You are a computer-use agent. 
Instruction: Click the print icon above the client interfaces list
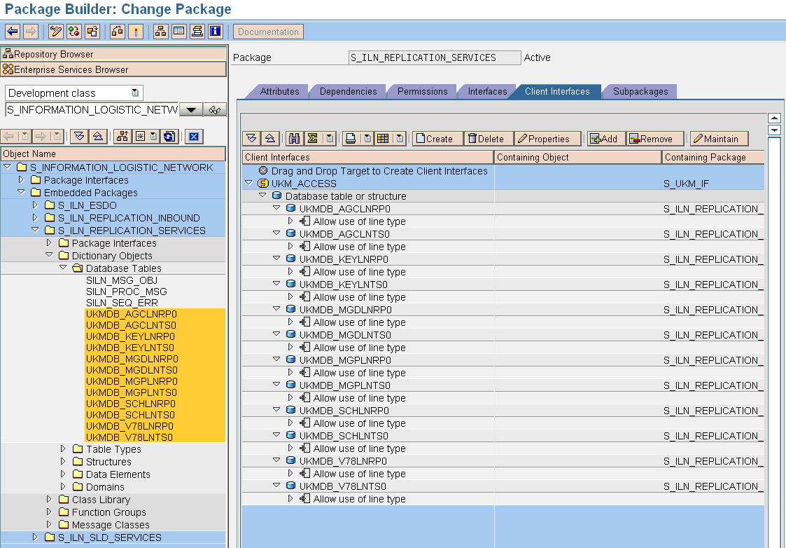click(351, 139)
